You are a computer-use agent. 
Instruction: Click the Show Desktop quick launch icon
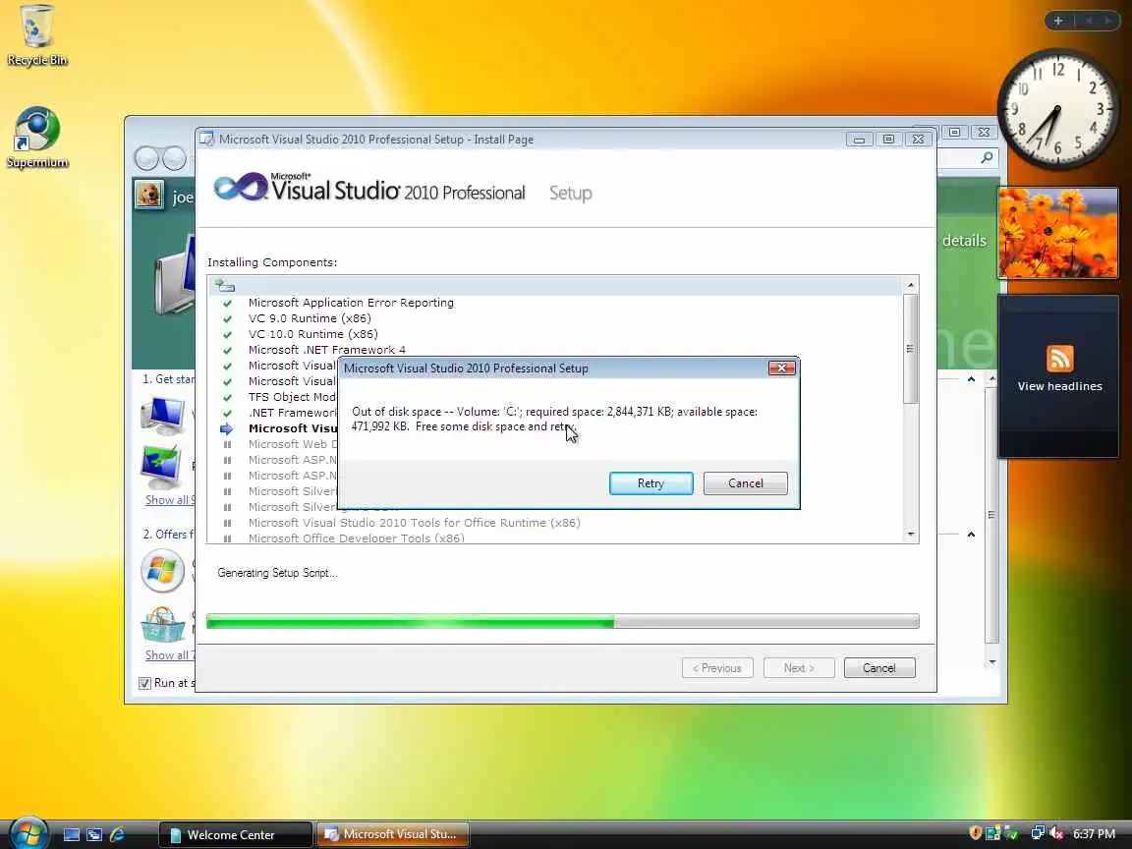tap(72, 834)
